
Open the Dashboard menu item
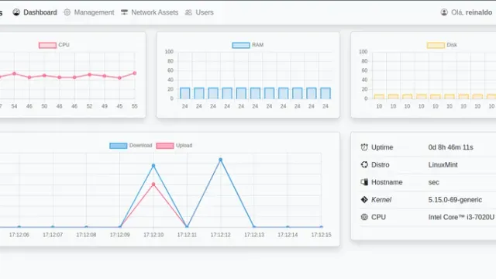tap(35, 12)
